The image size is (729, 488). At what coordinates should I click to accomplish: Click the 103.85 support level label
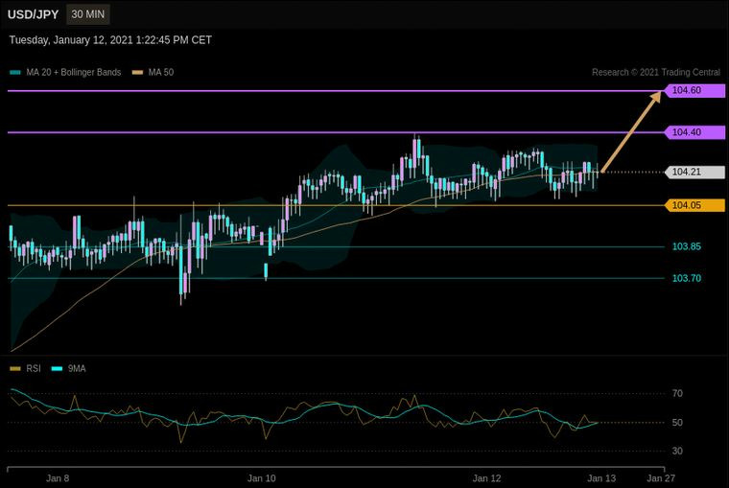pos(687,246)
